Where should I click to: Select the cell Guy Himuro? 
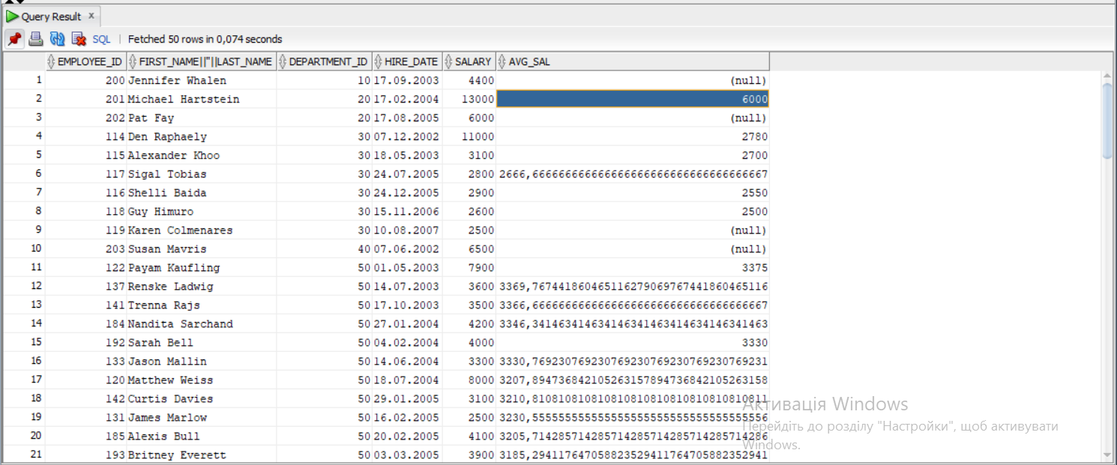click(201, 211)
